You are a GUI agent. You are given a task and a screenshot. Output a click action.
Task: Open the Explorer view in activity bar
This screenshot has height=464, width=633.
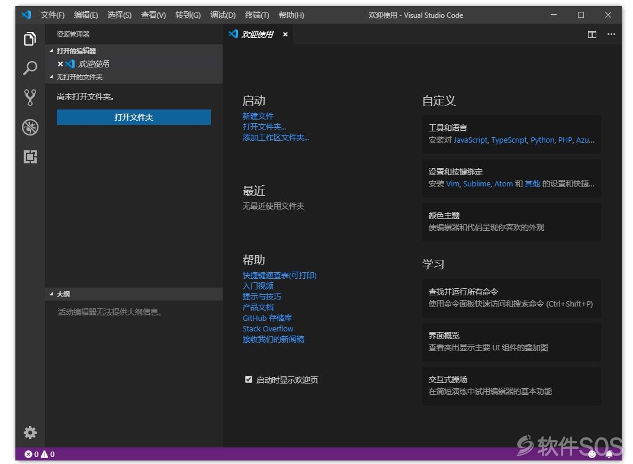point(30,38)
